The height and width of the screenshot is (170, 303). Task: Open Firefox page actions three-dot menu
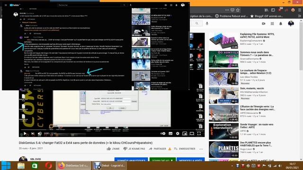point(227,10)
